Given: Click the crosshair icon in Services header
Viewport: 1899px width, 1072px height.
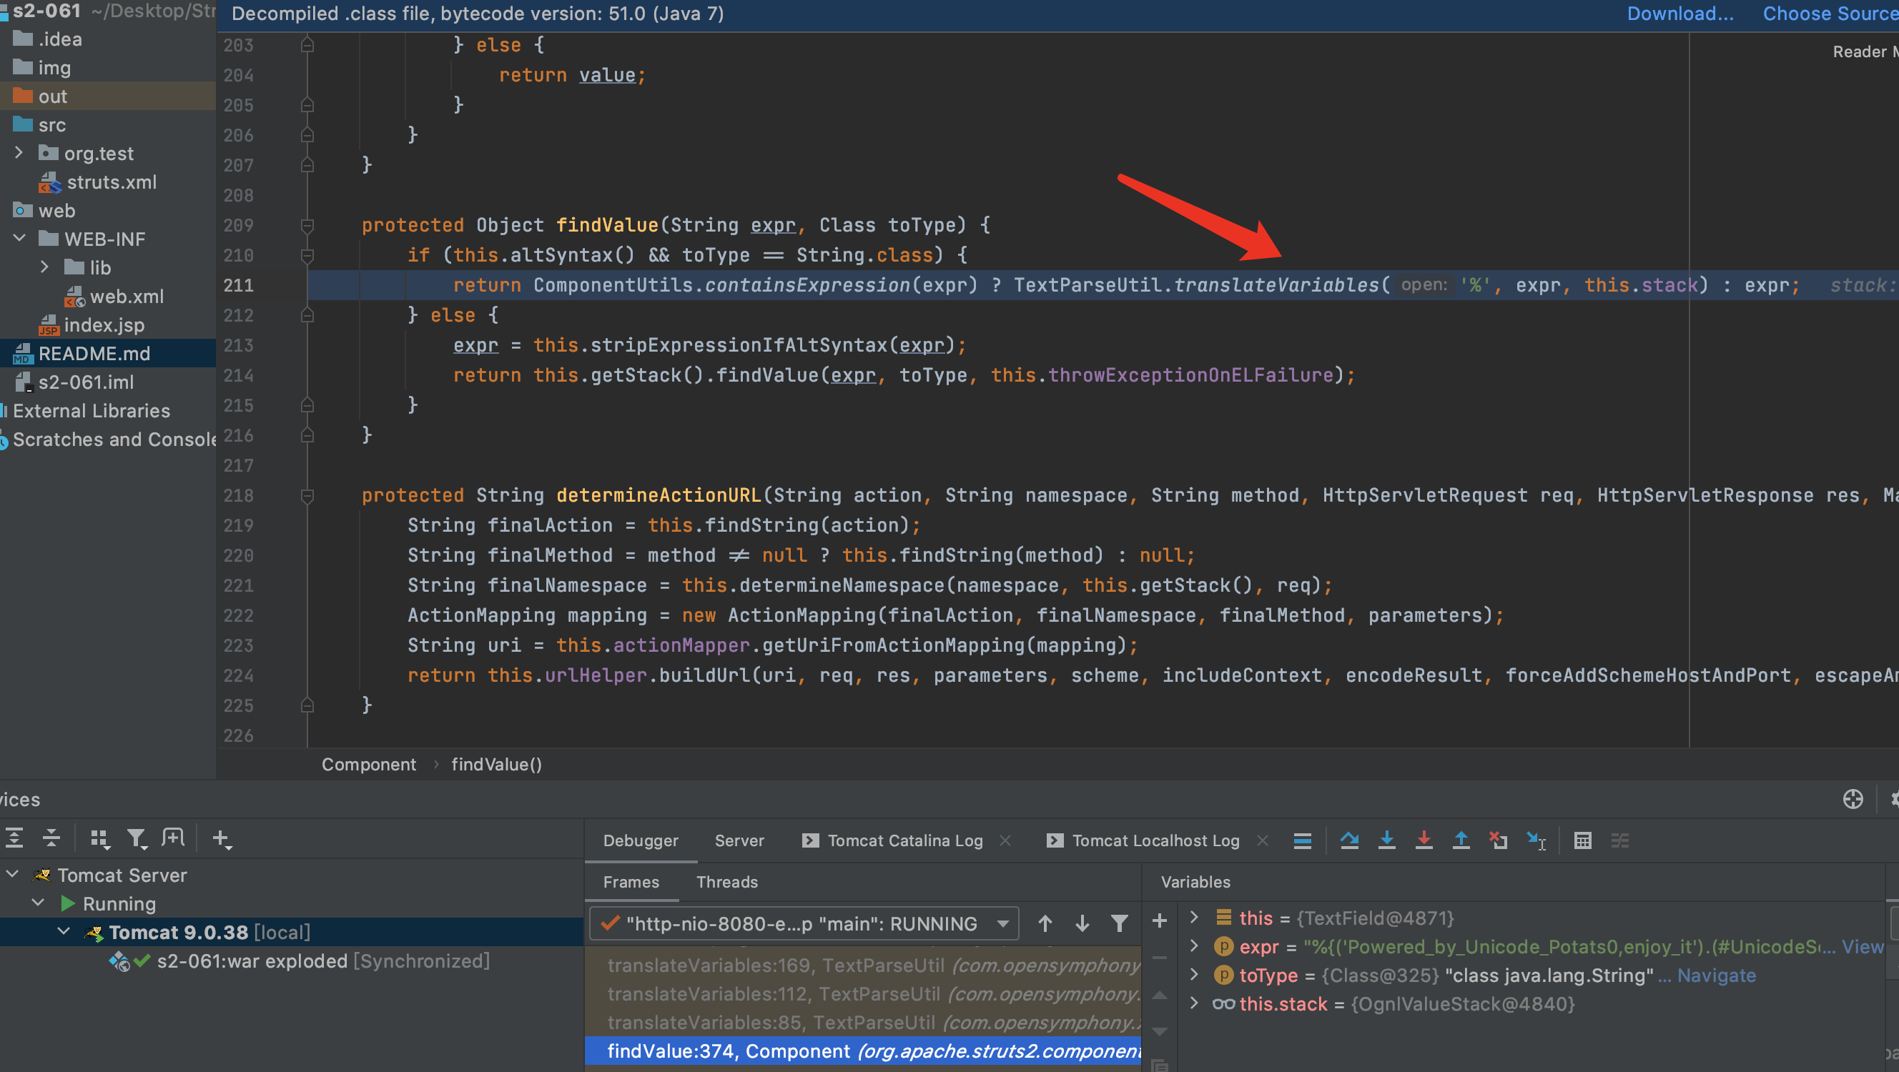Looking at the screenshot, I should click(1853, 799).
